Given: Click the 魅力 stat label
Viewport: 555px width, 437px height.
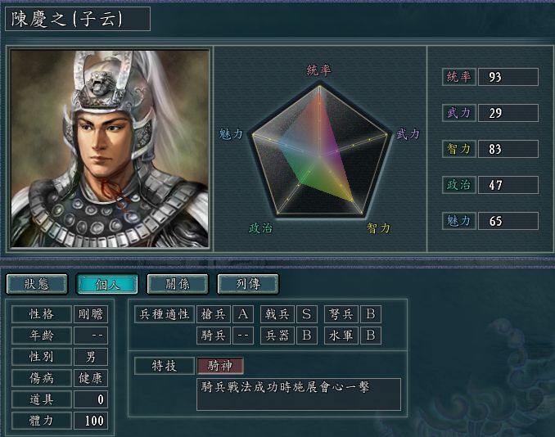Looking at the screenshot, I should click(458, 221).
